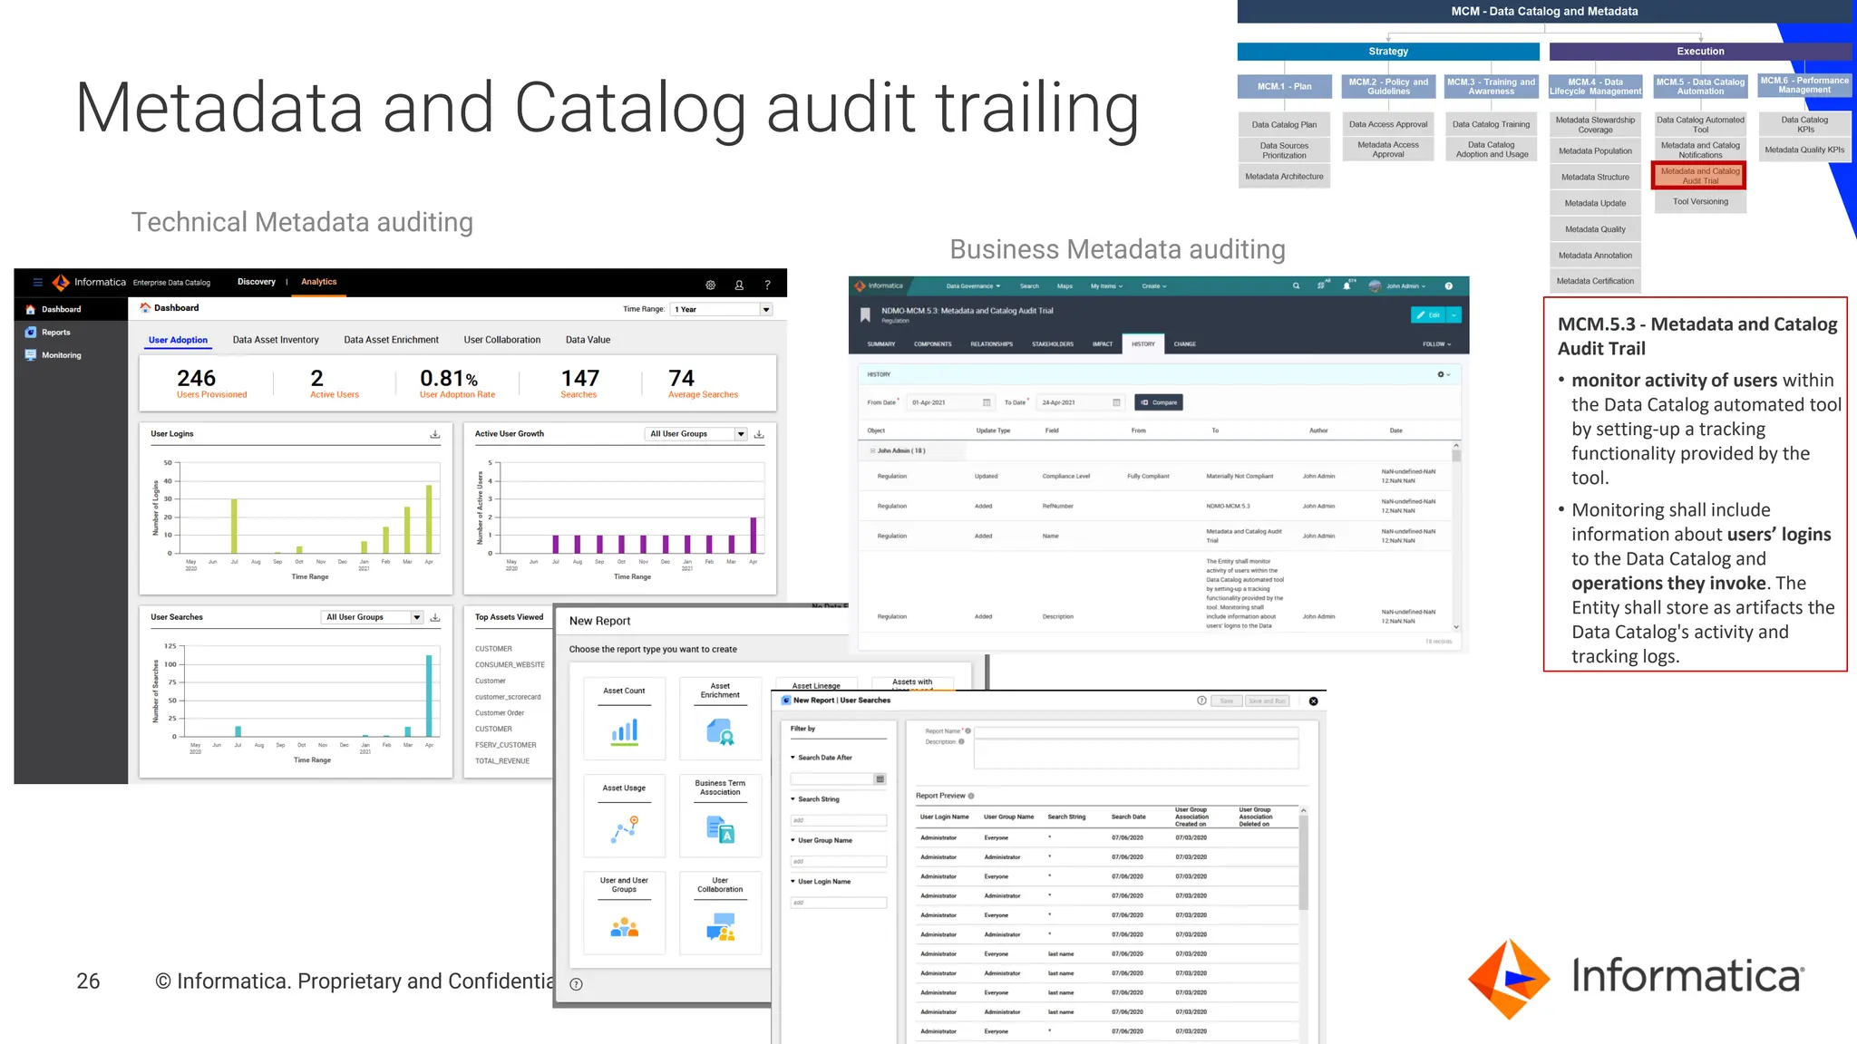Click the Compare button in History
Screen dimensions: 1857x1044
click(x=1159, y=402)
